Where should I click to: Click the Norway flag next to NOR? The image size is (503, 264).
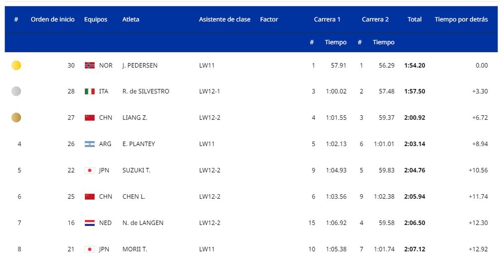point(90,65)
